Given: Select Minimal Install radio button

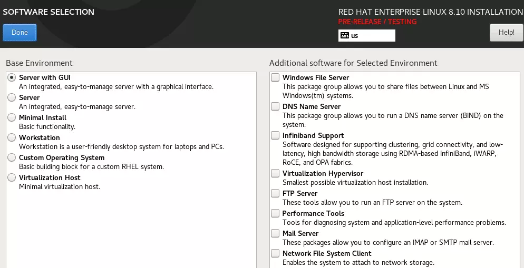Looking at the screenshot, I should (x=12, y=117).
